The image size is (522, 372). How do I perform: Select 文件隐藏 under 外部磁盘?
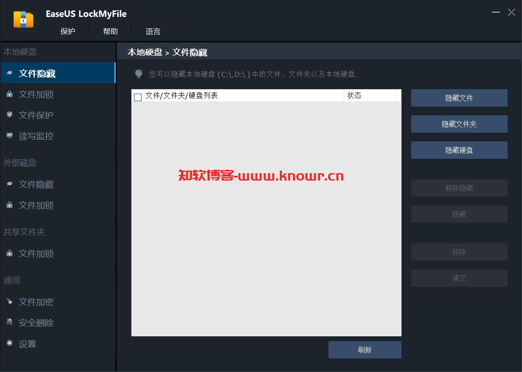[57, 184]
